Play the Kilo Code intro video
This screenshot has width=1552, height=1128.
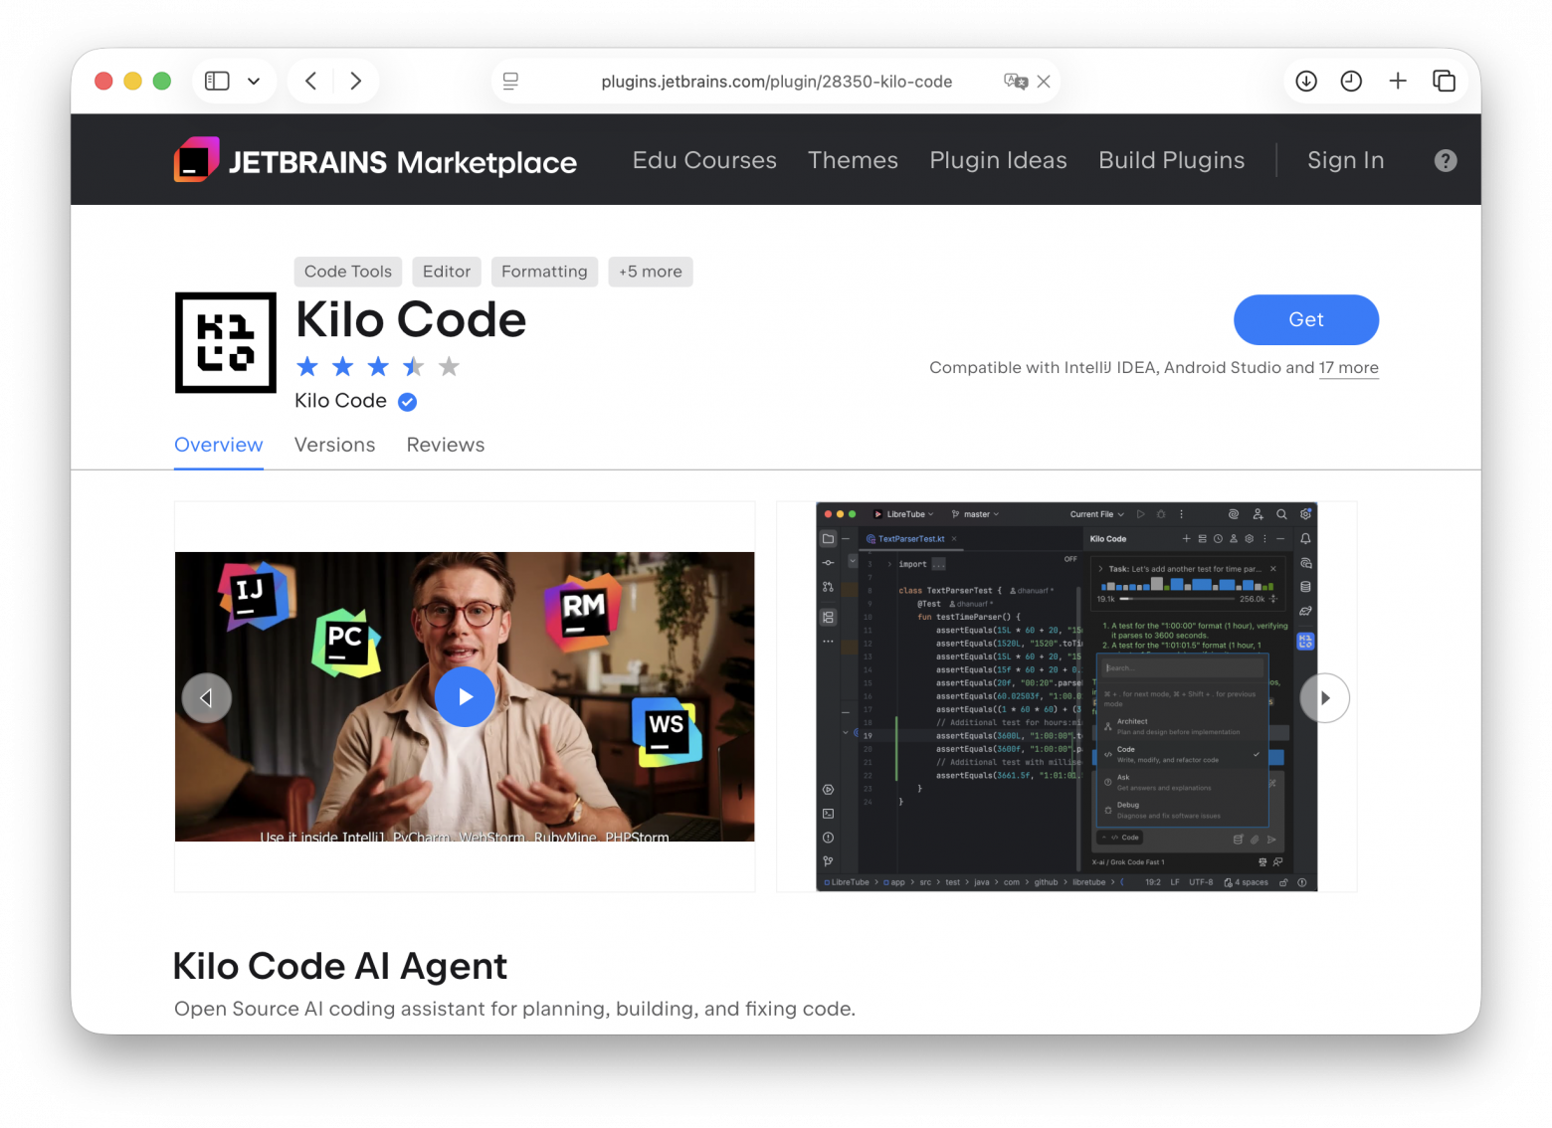(x=465, y=696)
